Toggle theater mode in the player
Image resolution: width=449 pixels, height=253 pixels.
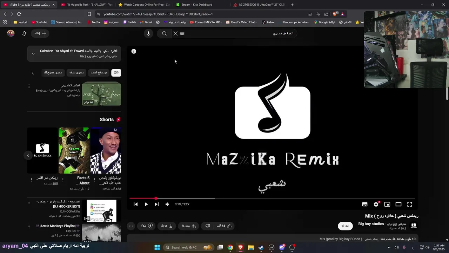[398, 204]
